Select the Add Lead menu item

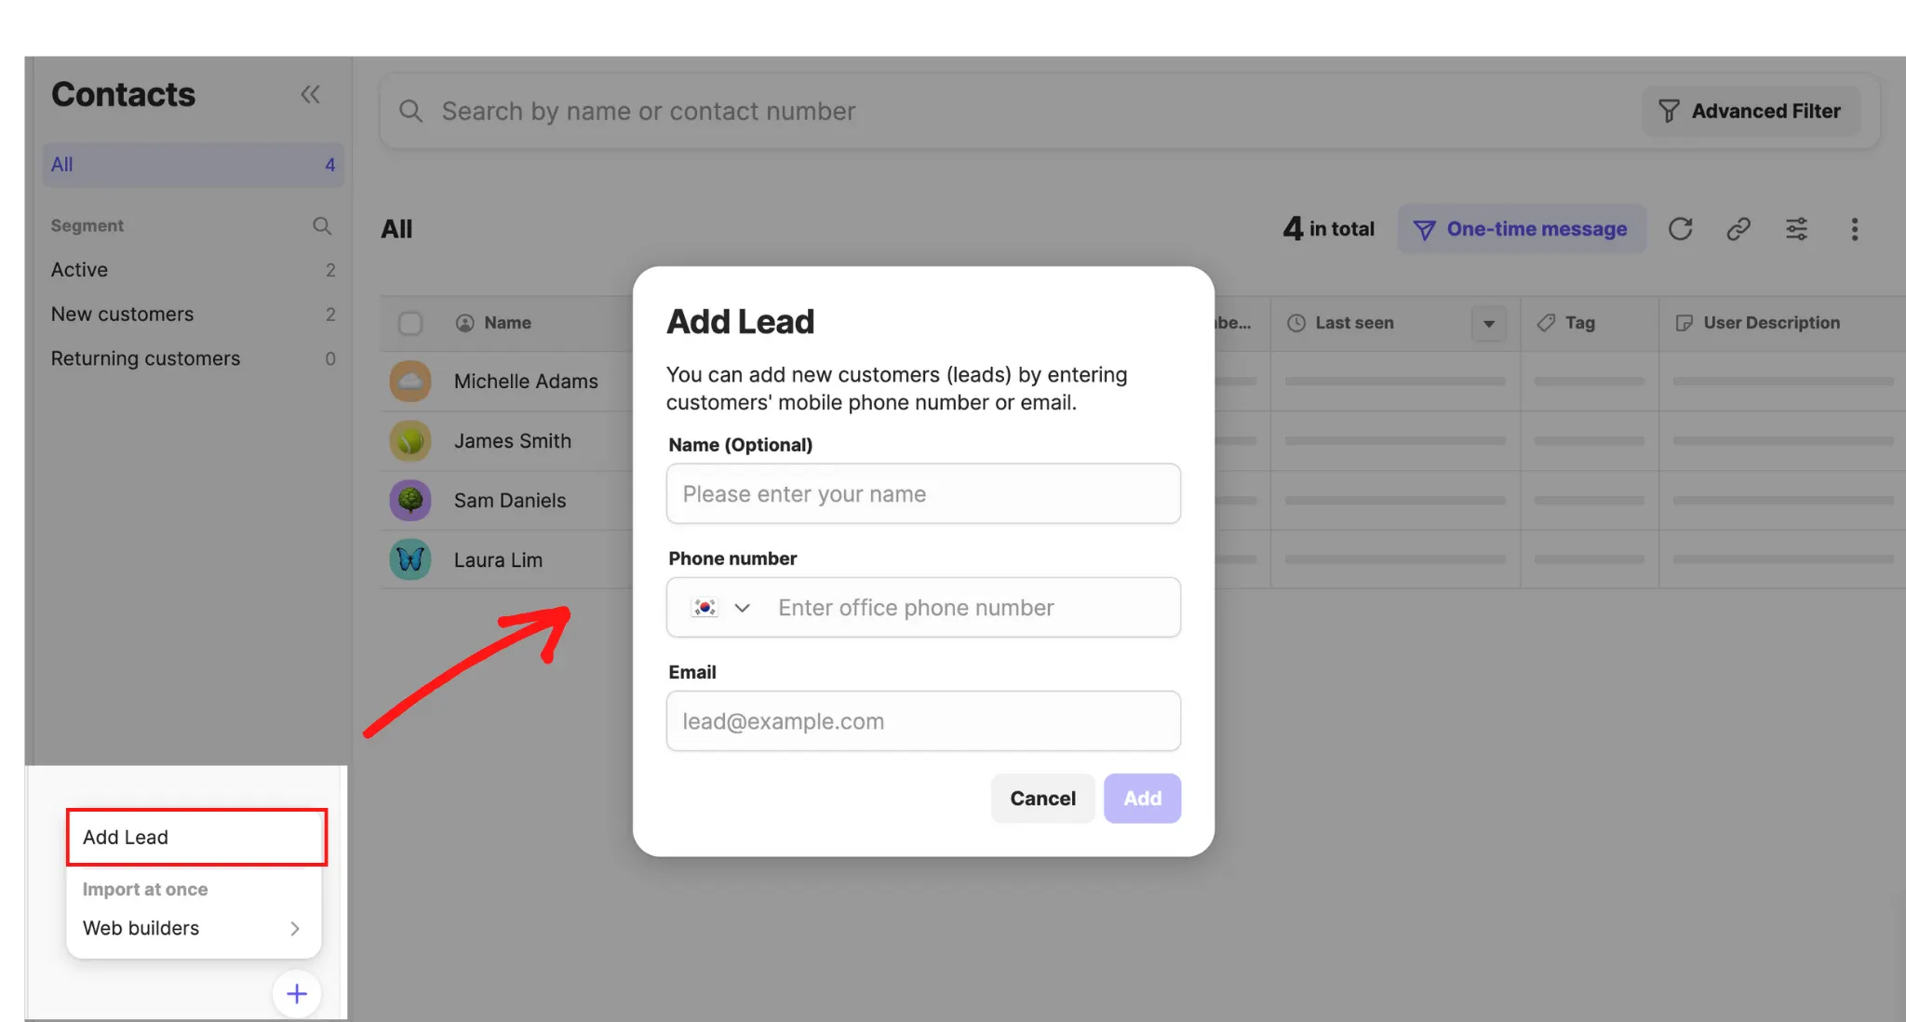(x=196, y=837)
